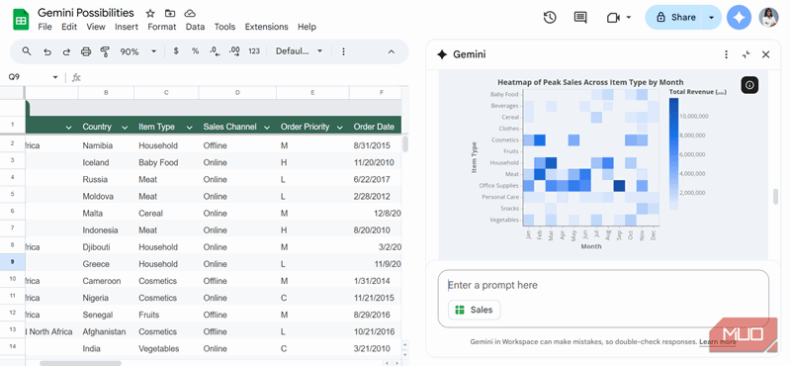The image size is (791, 366).
Task: Decrease decimal places
Action: tap(215, 51)
